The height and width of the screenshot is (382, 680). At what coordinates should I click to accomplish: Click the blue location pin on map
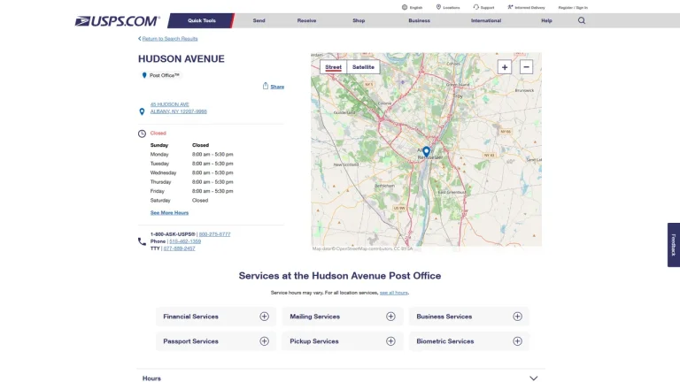pyautogui.click(x=426, y=151)
